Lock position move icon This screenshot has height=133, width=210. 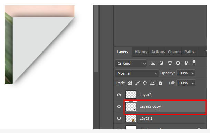[x=145, y=83]
